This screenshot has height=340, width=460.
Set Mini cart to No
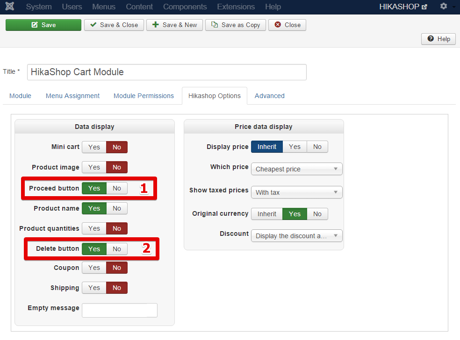(117, 147)
